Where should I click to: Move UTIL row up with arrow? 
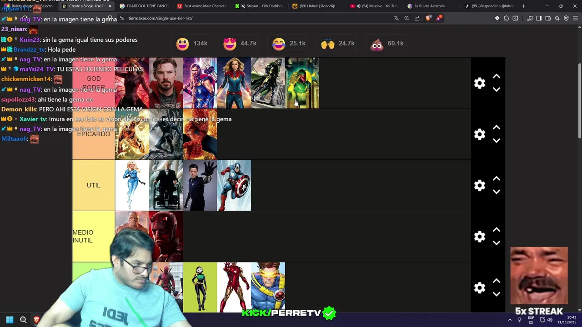(497, 179)
